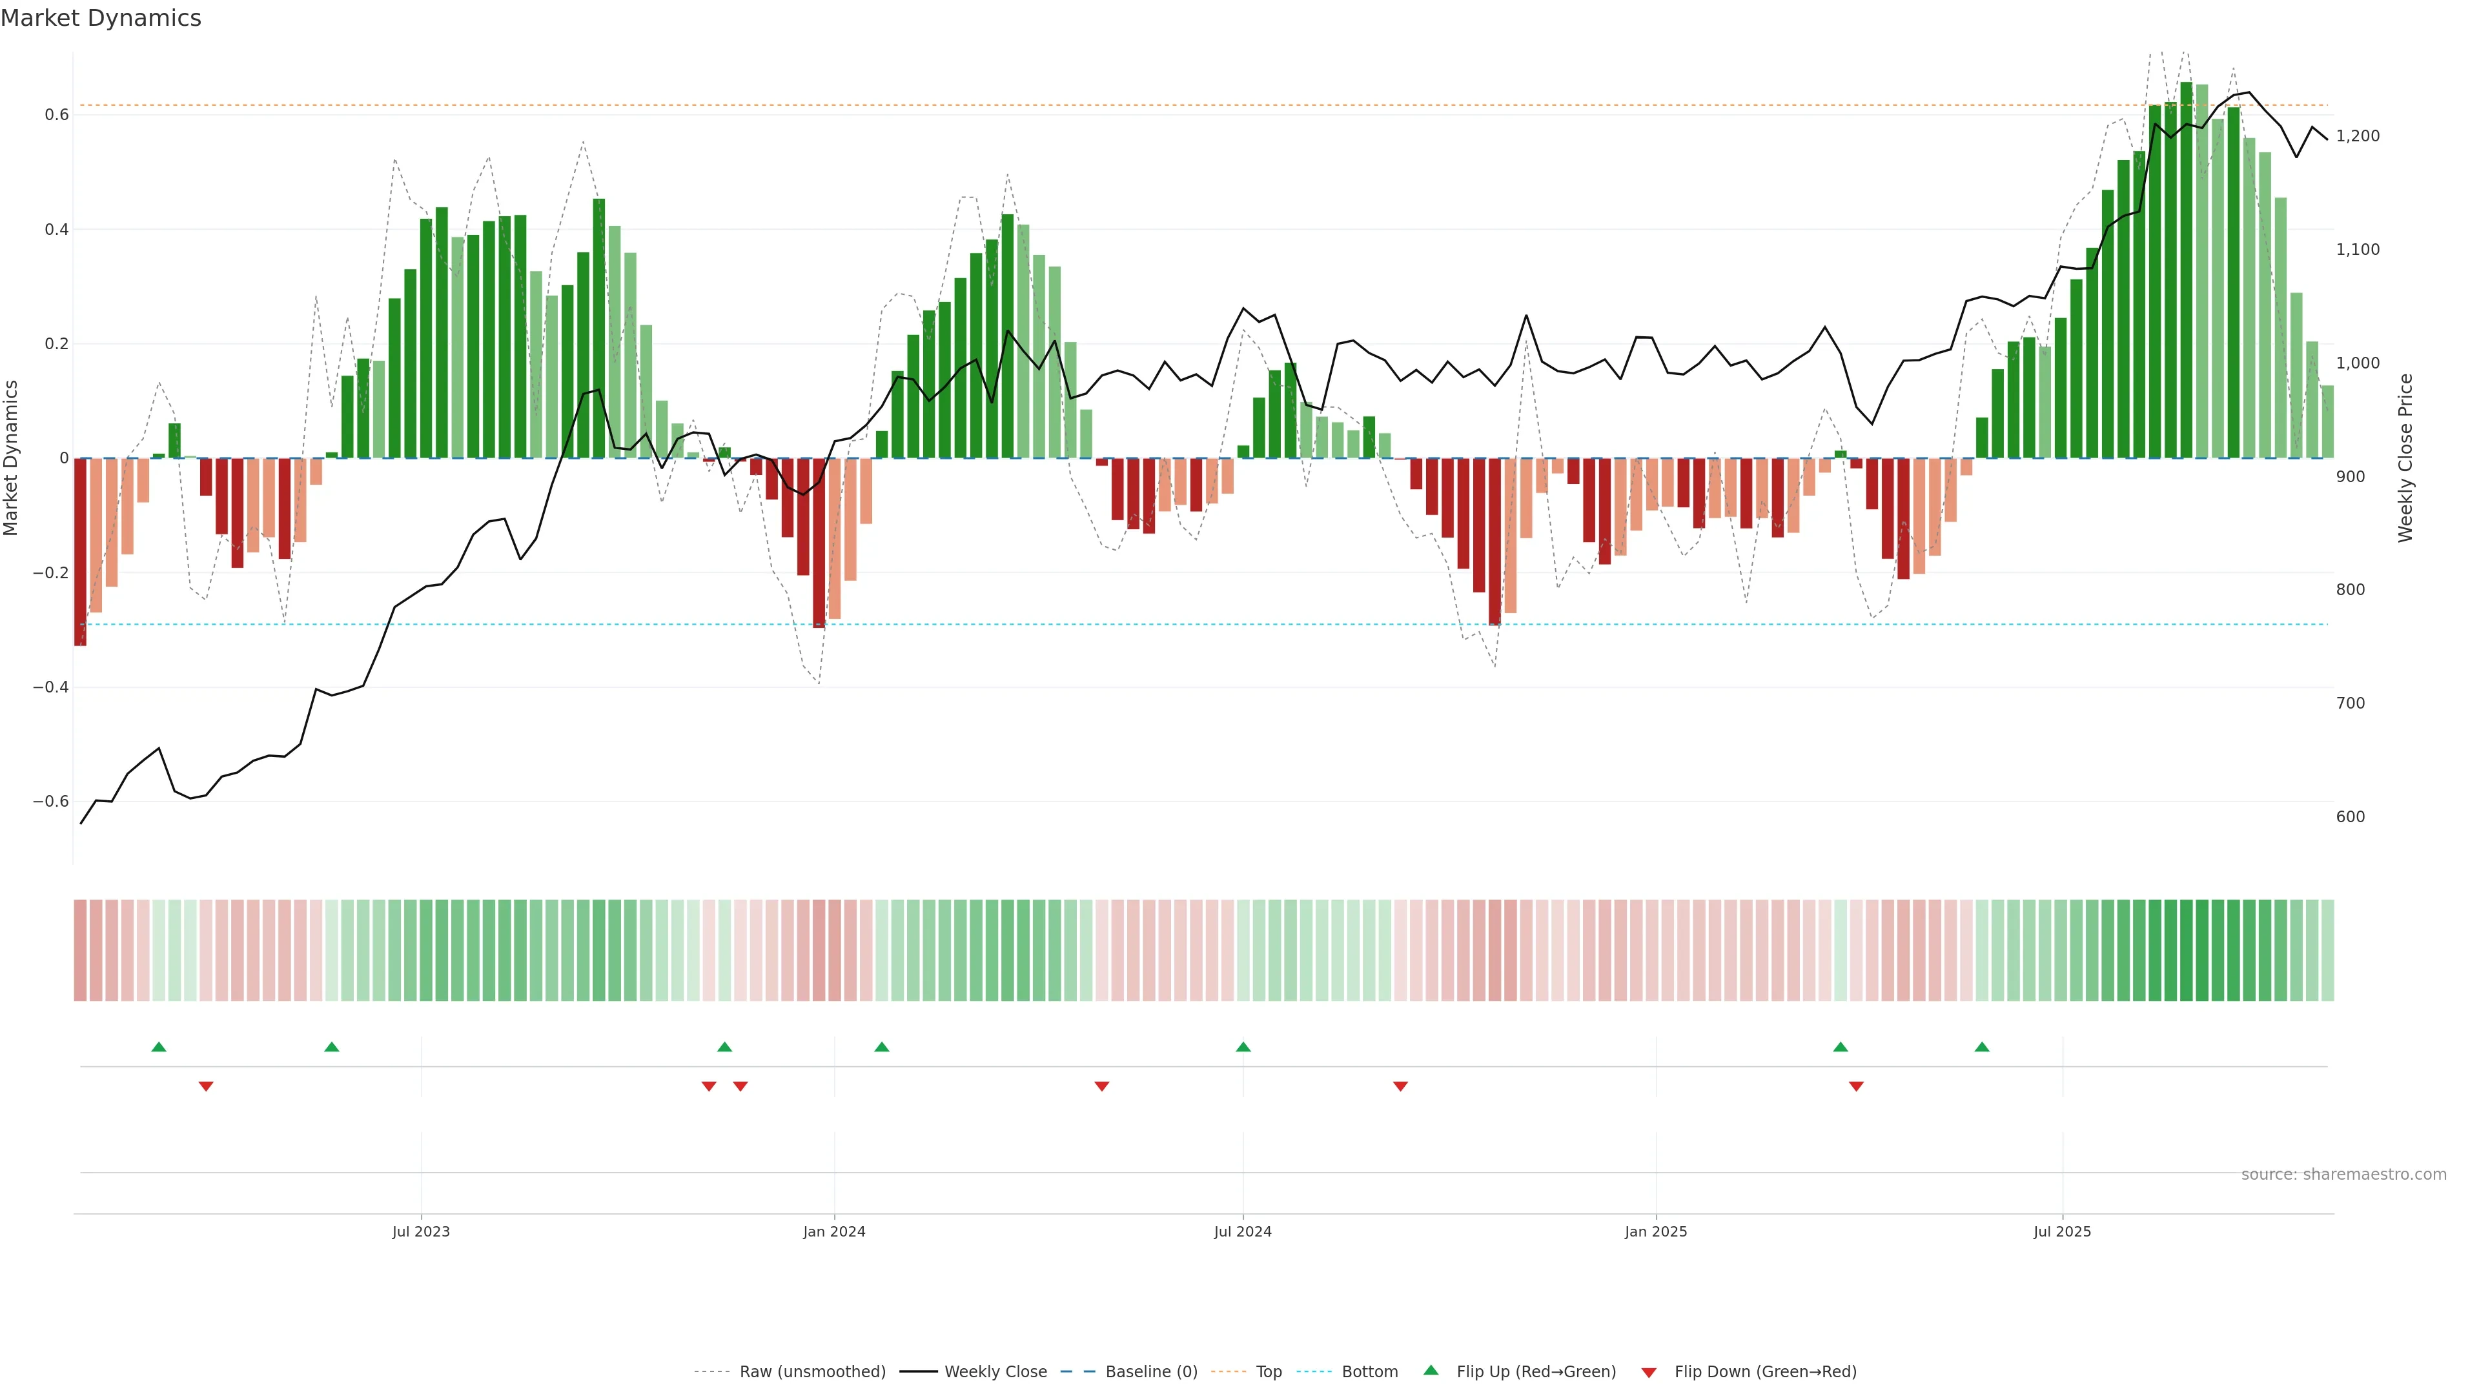Click flip-down marker between Jan 2025 and Jul 2025
Image resolution: width=2479 pixels, height=1394 pixels.
point(1857,1086)
